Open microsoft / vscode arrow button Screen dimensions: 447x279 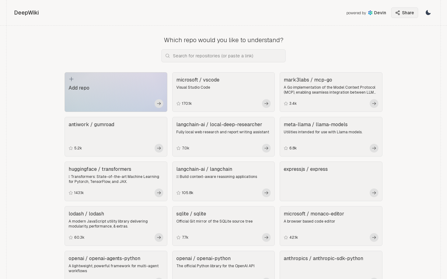pos(266,104)
